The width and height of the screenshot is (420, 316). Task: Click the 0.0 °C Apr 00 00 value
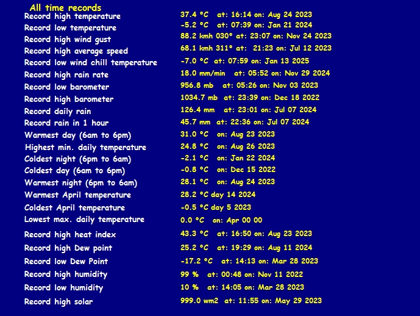[x=221, y=220]
